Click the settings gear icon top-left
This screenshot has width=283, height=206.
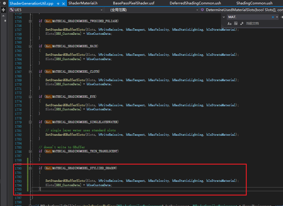4,3
